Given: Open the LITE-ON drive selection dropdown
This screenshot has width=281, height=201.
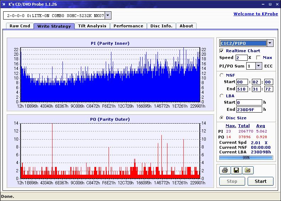Looking at the screenshot, I should click(108, 16).
